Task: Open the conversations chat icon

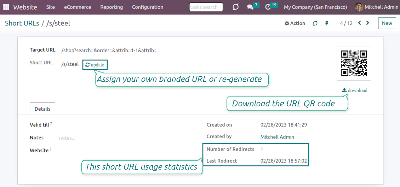Action: click(x=250, y=7)
